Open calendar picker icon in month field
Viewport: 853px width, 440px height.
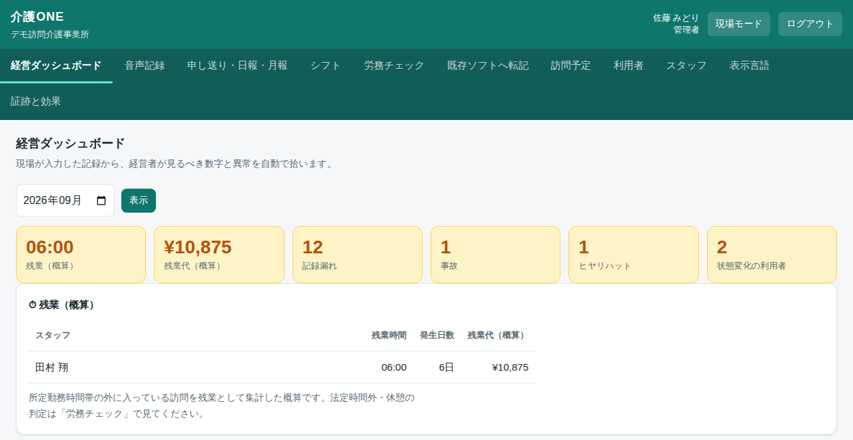(x=101, y=201)
